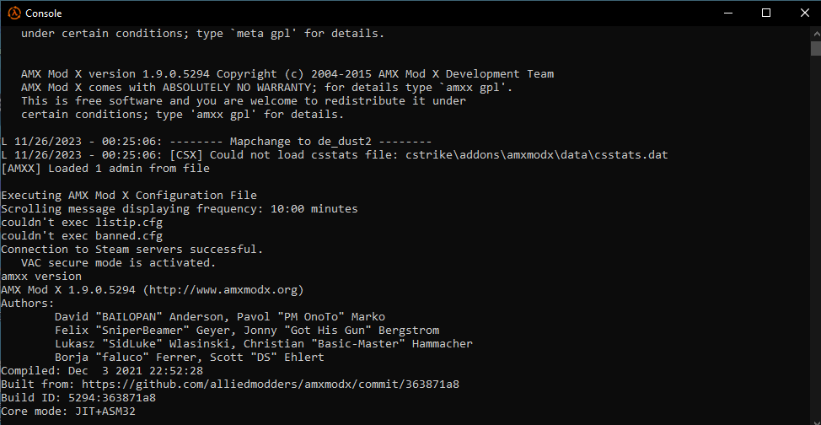Click the scrollbar down arrow
Image resolution: width=821 pixels, height=425 pixels.
(815, 419)
